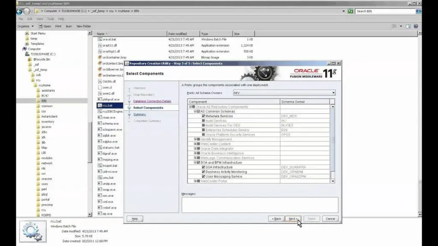
Task: Click the Computer icon in navigation tree
Action: pyautogui.click(x=24, y=49)
